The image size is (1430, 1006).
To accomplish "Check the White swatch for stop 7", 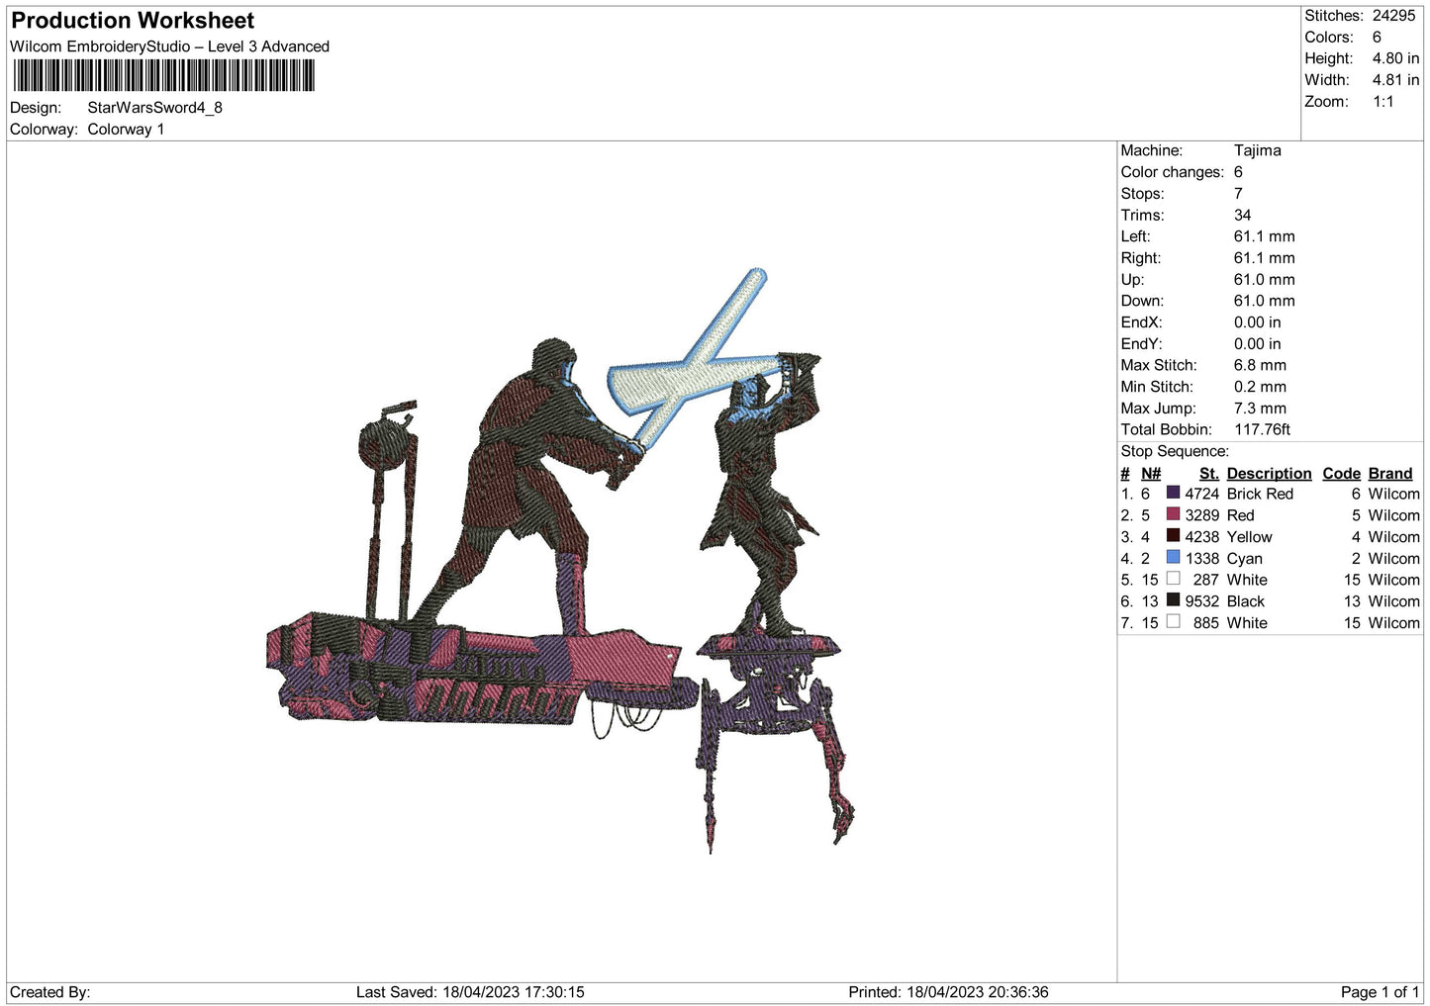I will click(x=1174, y=622).
